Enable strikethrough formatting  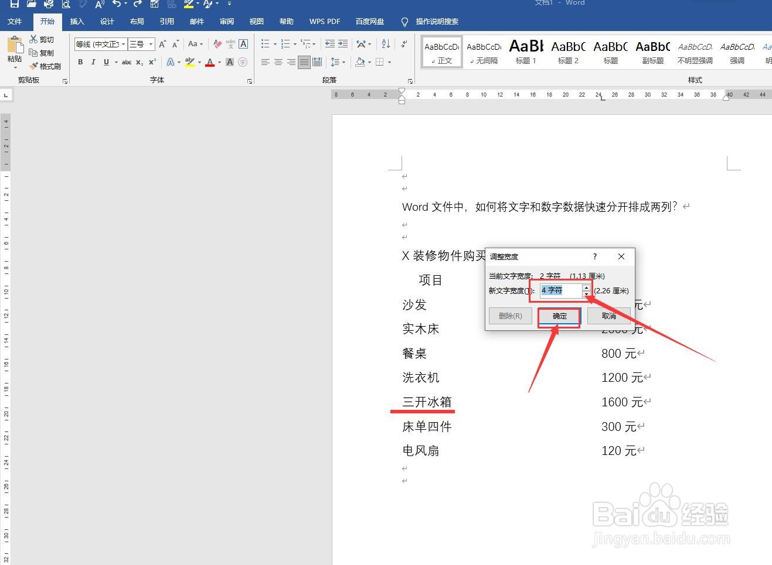click(x=127, y=62)
